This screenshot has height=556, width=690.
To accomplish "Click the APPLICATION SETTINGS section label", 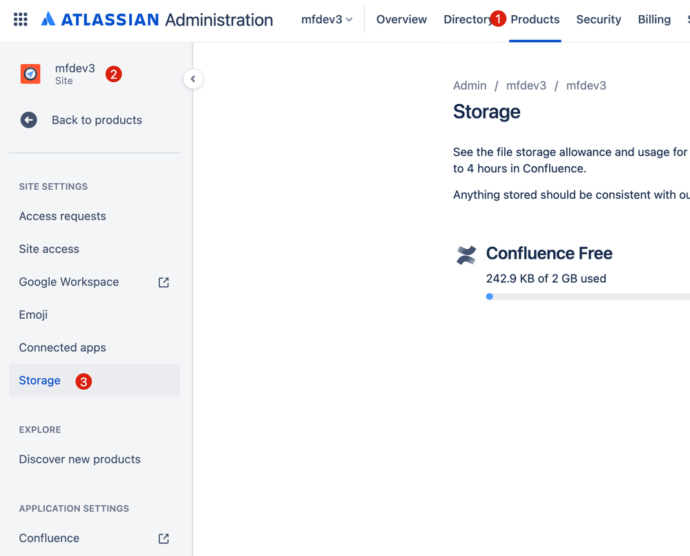I will point(74,508).
